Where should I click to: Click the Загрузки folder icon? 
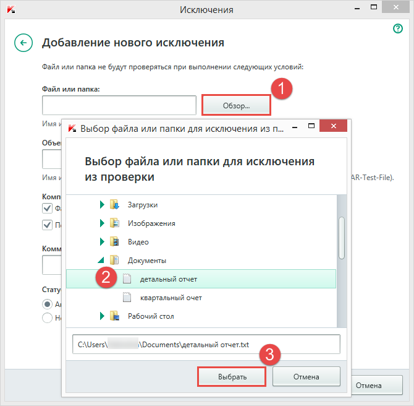coord(114,204)
